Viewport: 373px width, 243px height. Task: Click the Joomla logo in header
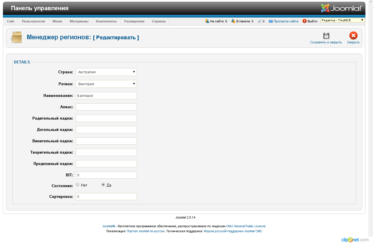point(342,8)
